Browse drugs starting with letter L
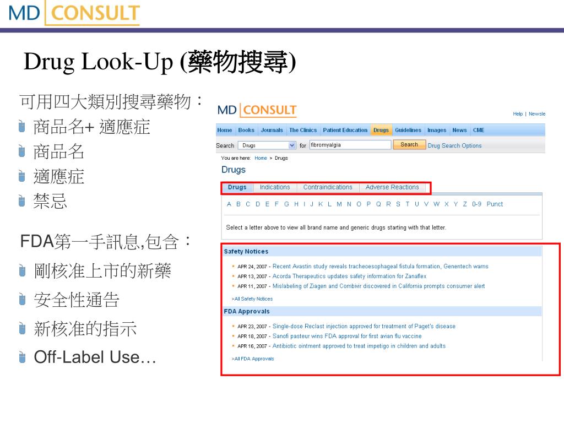The height and width of the screenshot is (423, 564). pos(329,204)
